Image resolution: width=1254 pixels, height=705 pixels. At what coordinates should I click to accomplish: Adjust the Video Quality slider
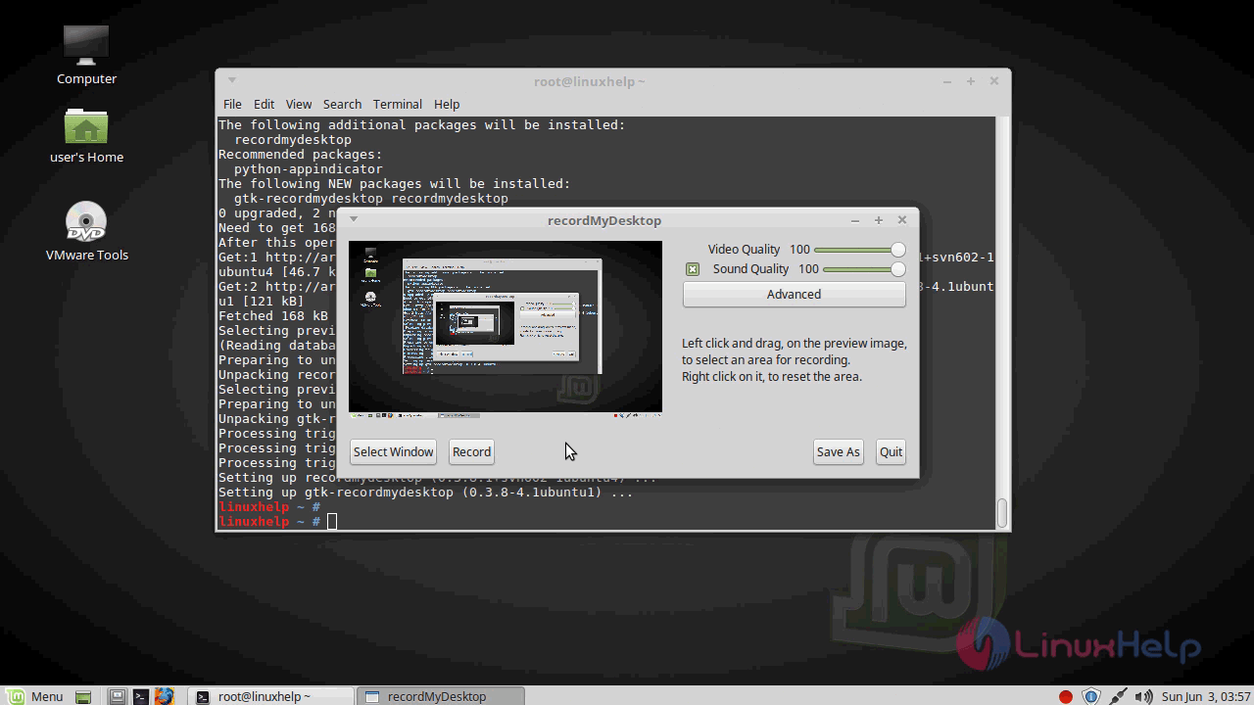point(859,250)
